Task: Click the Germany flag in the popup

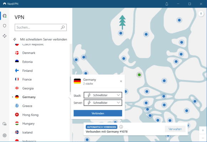Action: (77, 81)
